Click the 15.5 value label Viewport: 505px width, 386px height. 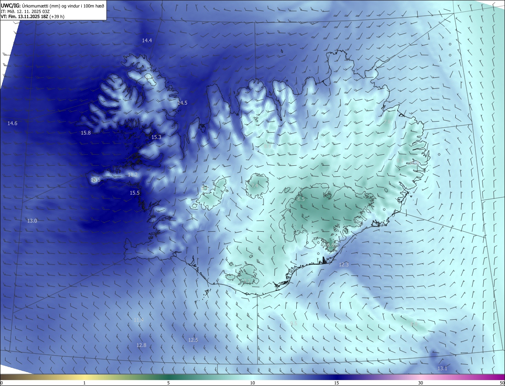pos(135,193)
